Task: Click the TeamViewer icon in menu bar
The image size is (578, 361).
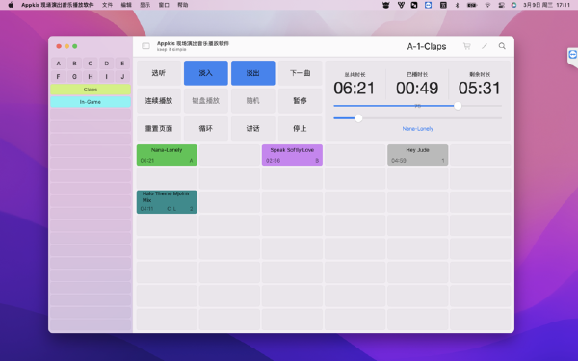Action: pyautogui.click(x=428, y=5)
